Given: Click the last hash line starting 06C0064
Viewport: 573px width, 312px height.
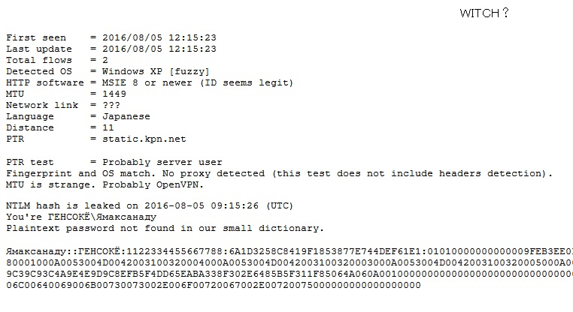Looking at the screenshot, I should click(x=214, y=286).
